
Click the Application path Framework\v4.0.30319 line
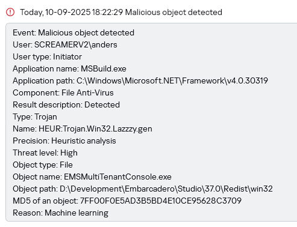tap(140, 80)
